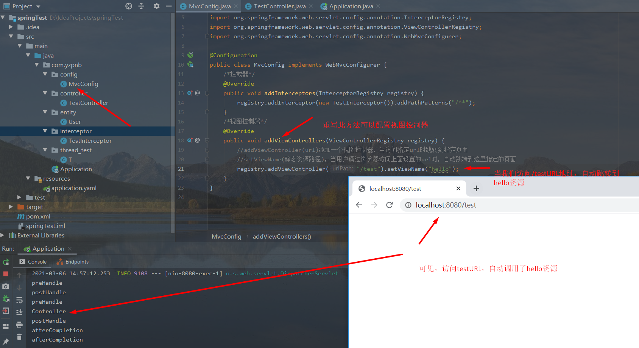Close the TestController.java tab
The image size is (639, 348).
(311, 6)
